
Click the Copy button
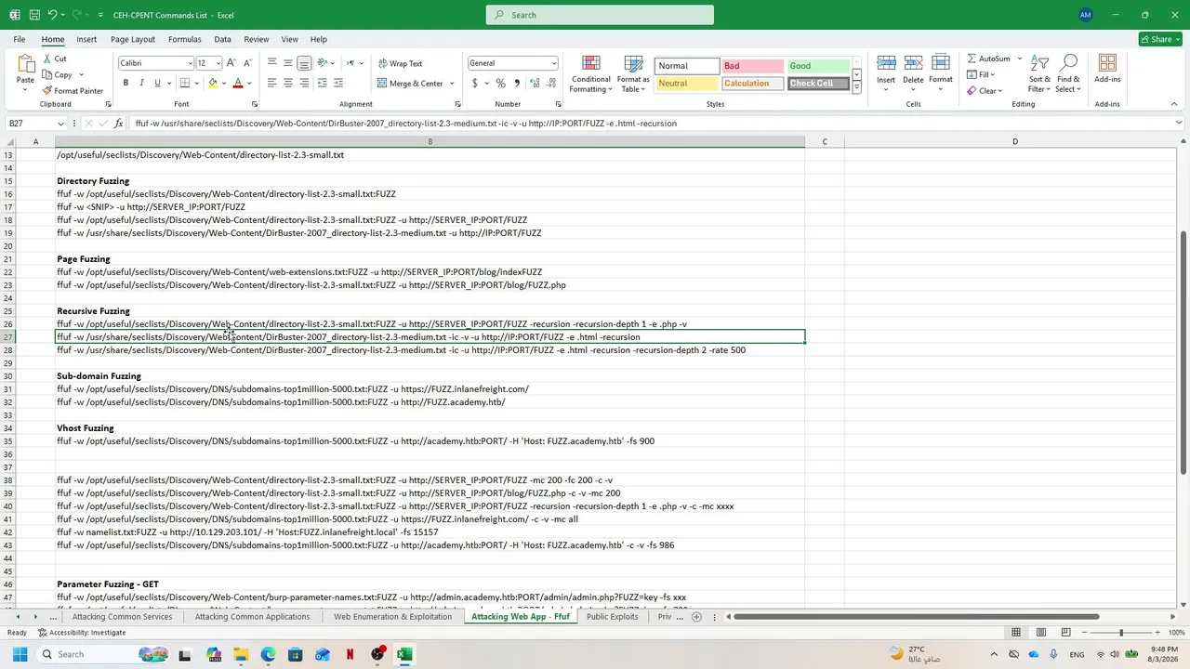pyautogui.click(x=57, y=75)
